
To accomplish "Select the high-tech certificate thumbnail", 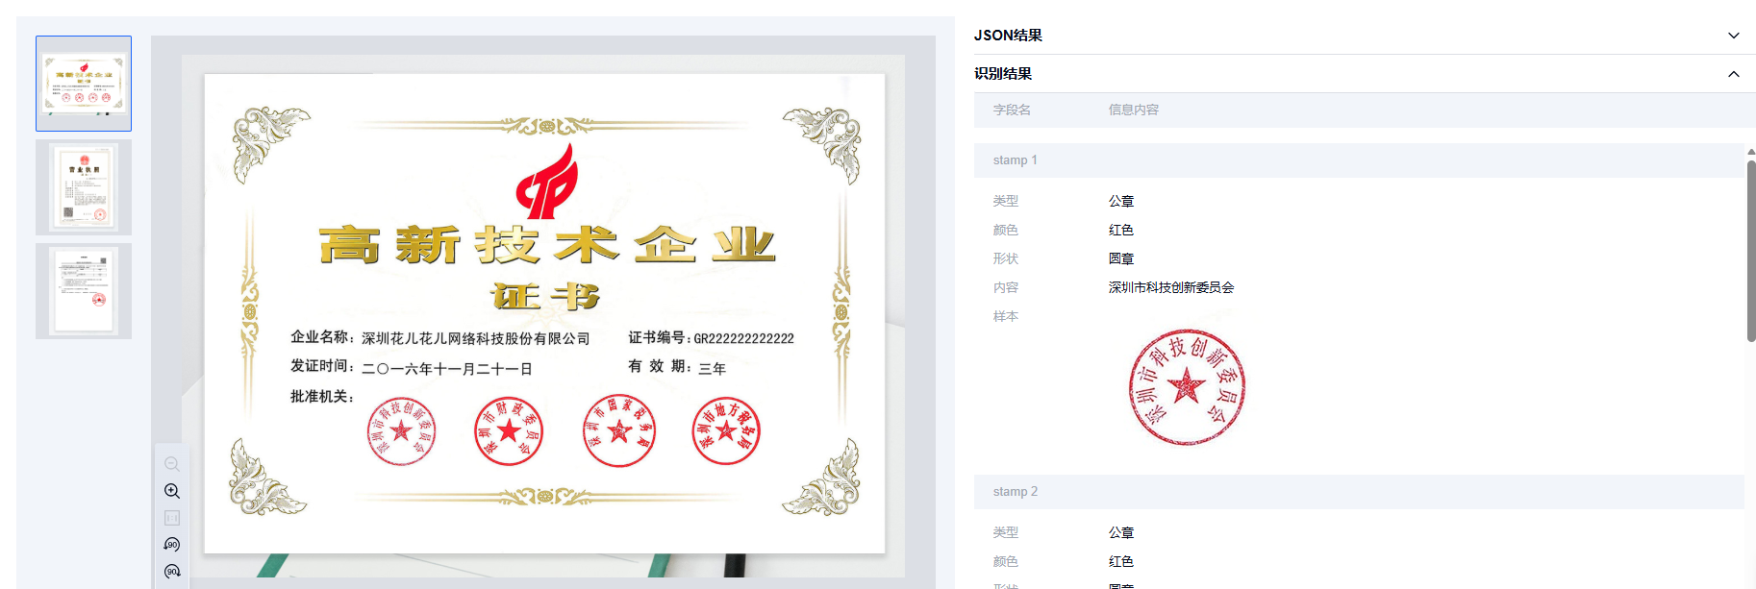I will point(84,84).
